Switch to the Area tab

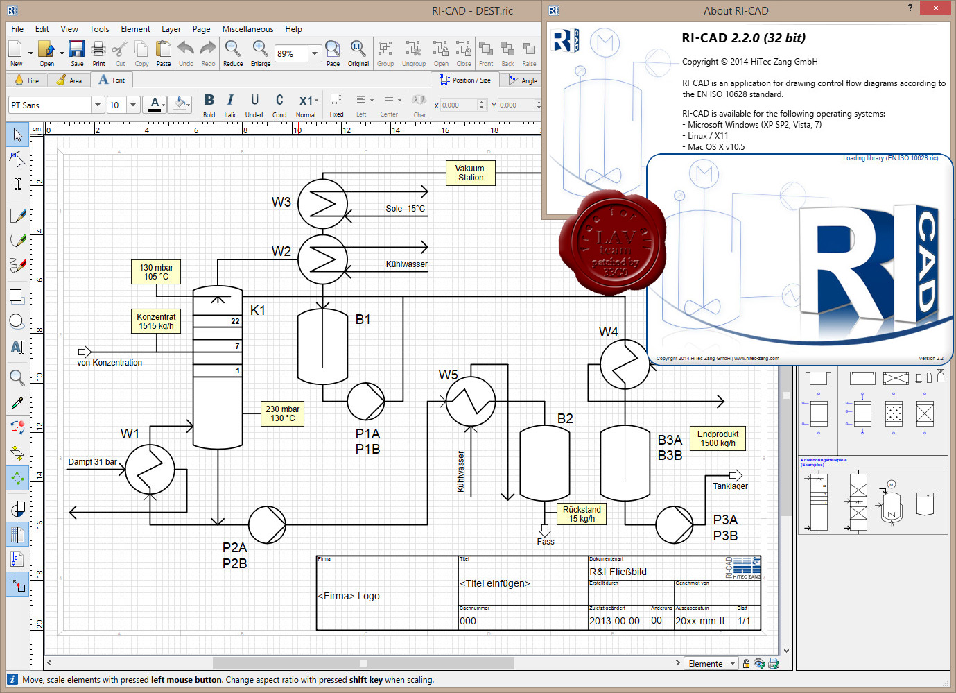coord(69,80)
